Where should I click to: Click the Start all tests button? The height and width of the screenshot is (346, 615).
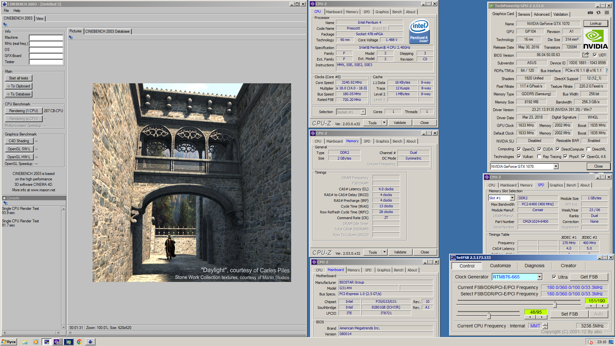[19, 78]
